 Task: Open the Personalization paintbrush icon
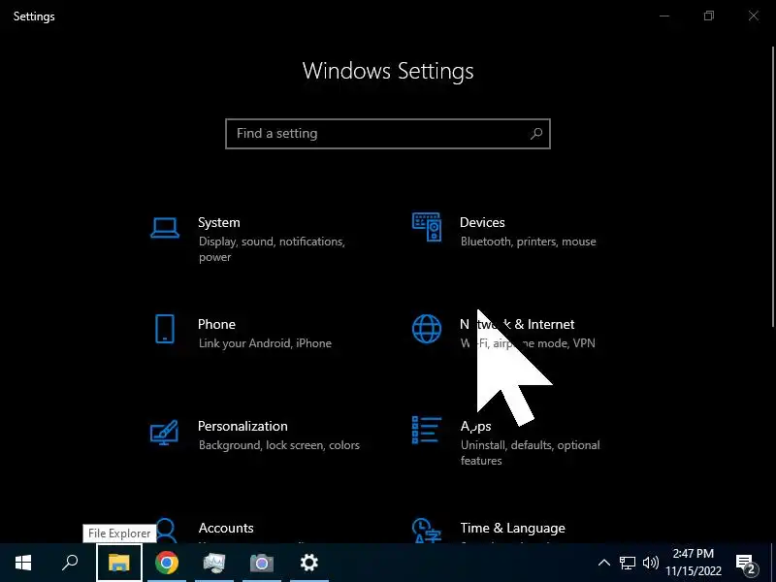164,432
